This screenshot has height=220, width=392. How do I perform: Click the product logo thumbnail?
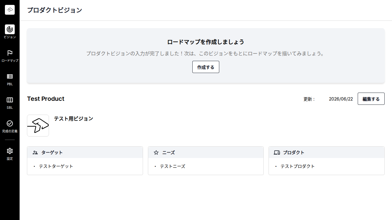(x=38, y=126)
